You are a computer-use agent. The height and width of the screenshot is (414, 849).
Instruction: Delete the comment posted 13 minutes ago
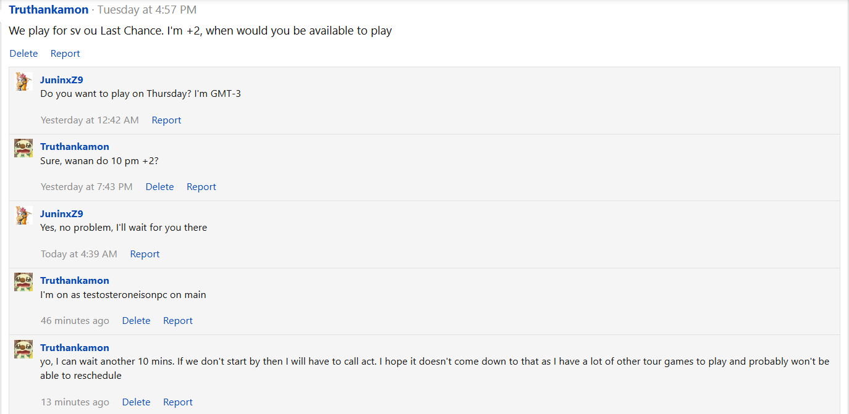136,402
